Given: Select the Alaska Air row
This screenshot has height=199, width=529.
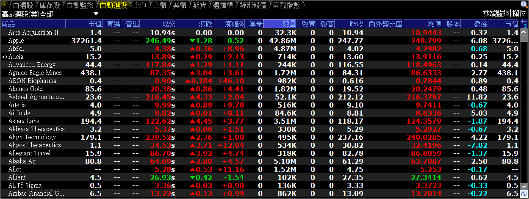Looking at the screenshot, I should click(x=260, y=161).
